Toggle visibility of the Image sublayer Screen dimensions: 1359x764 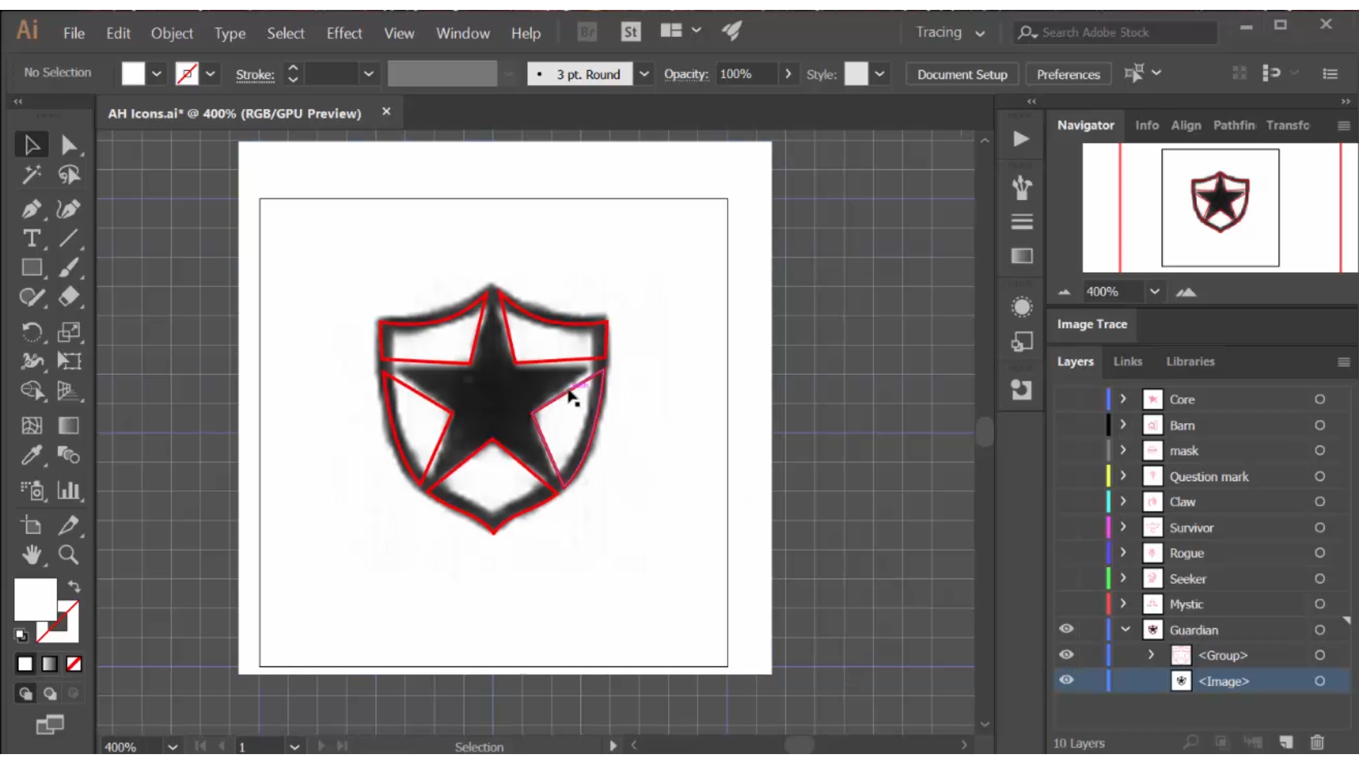pyautogui.click(x=1067, y=680)
